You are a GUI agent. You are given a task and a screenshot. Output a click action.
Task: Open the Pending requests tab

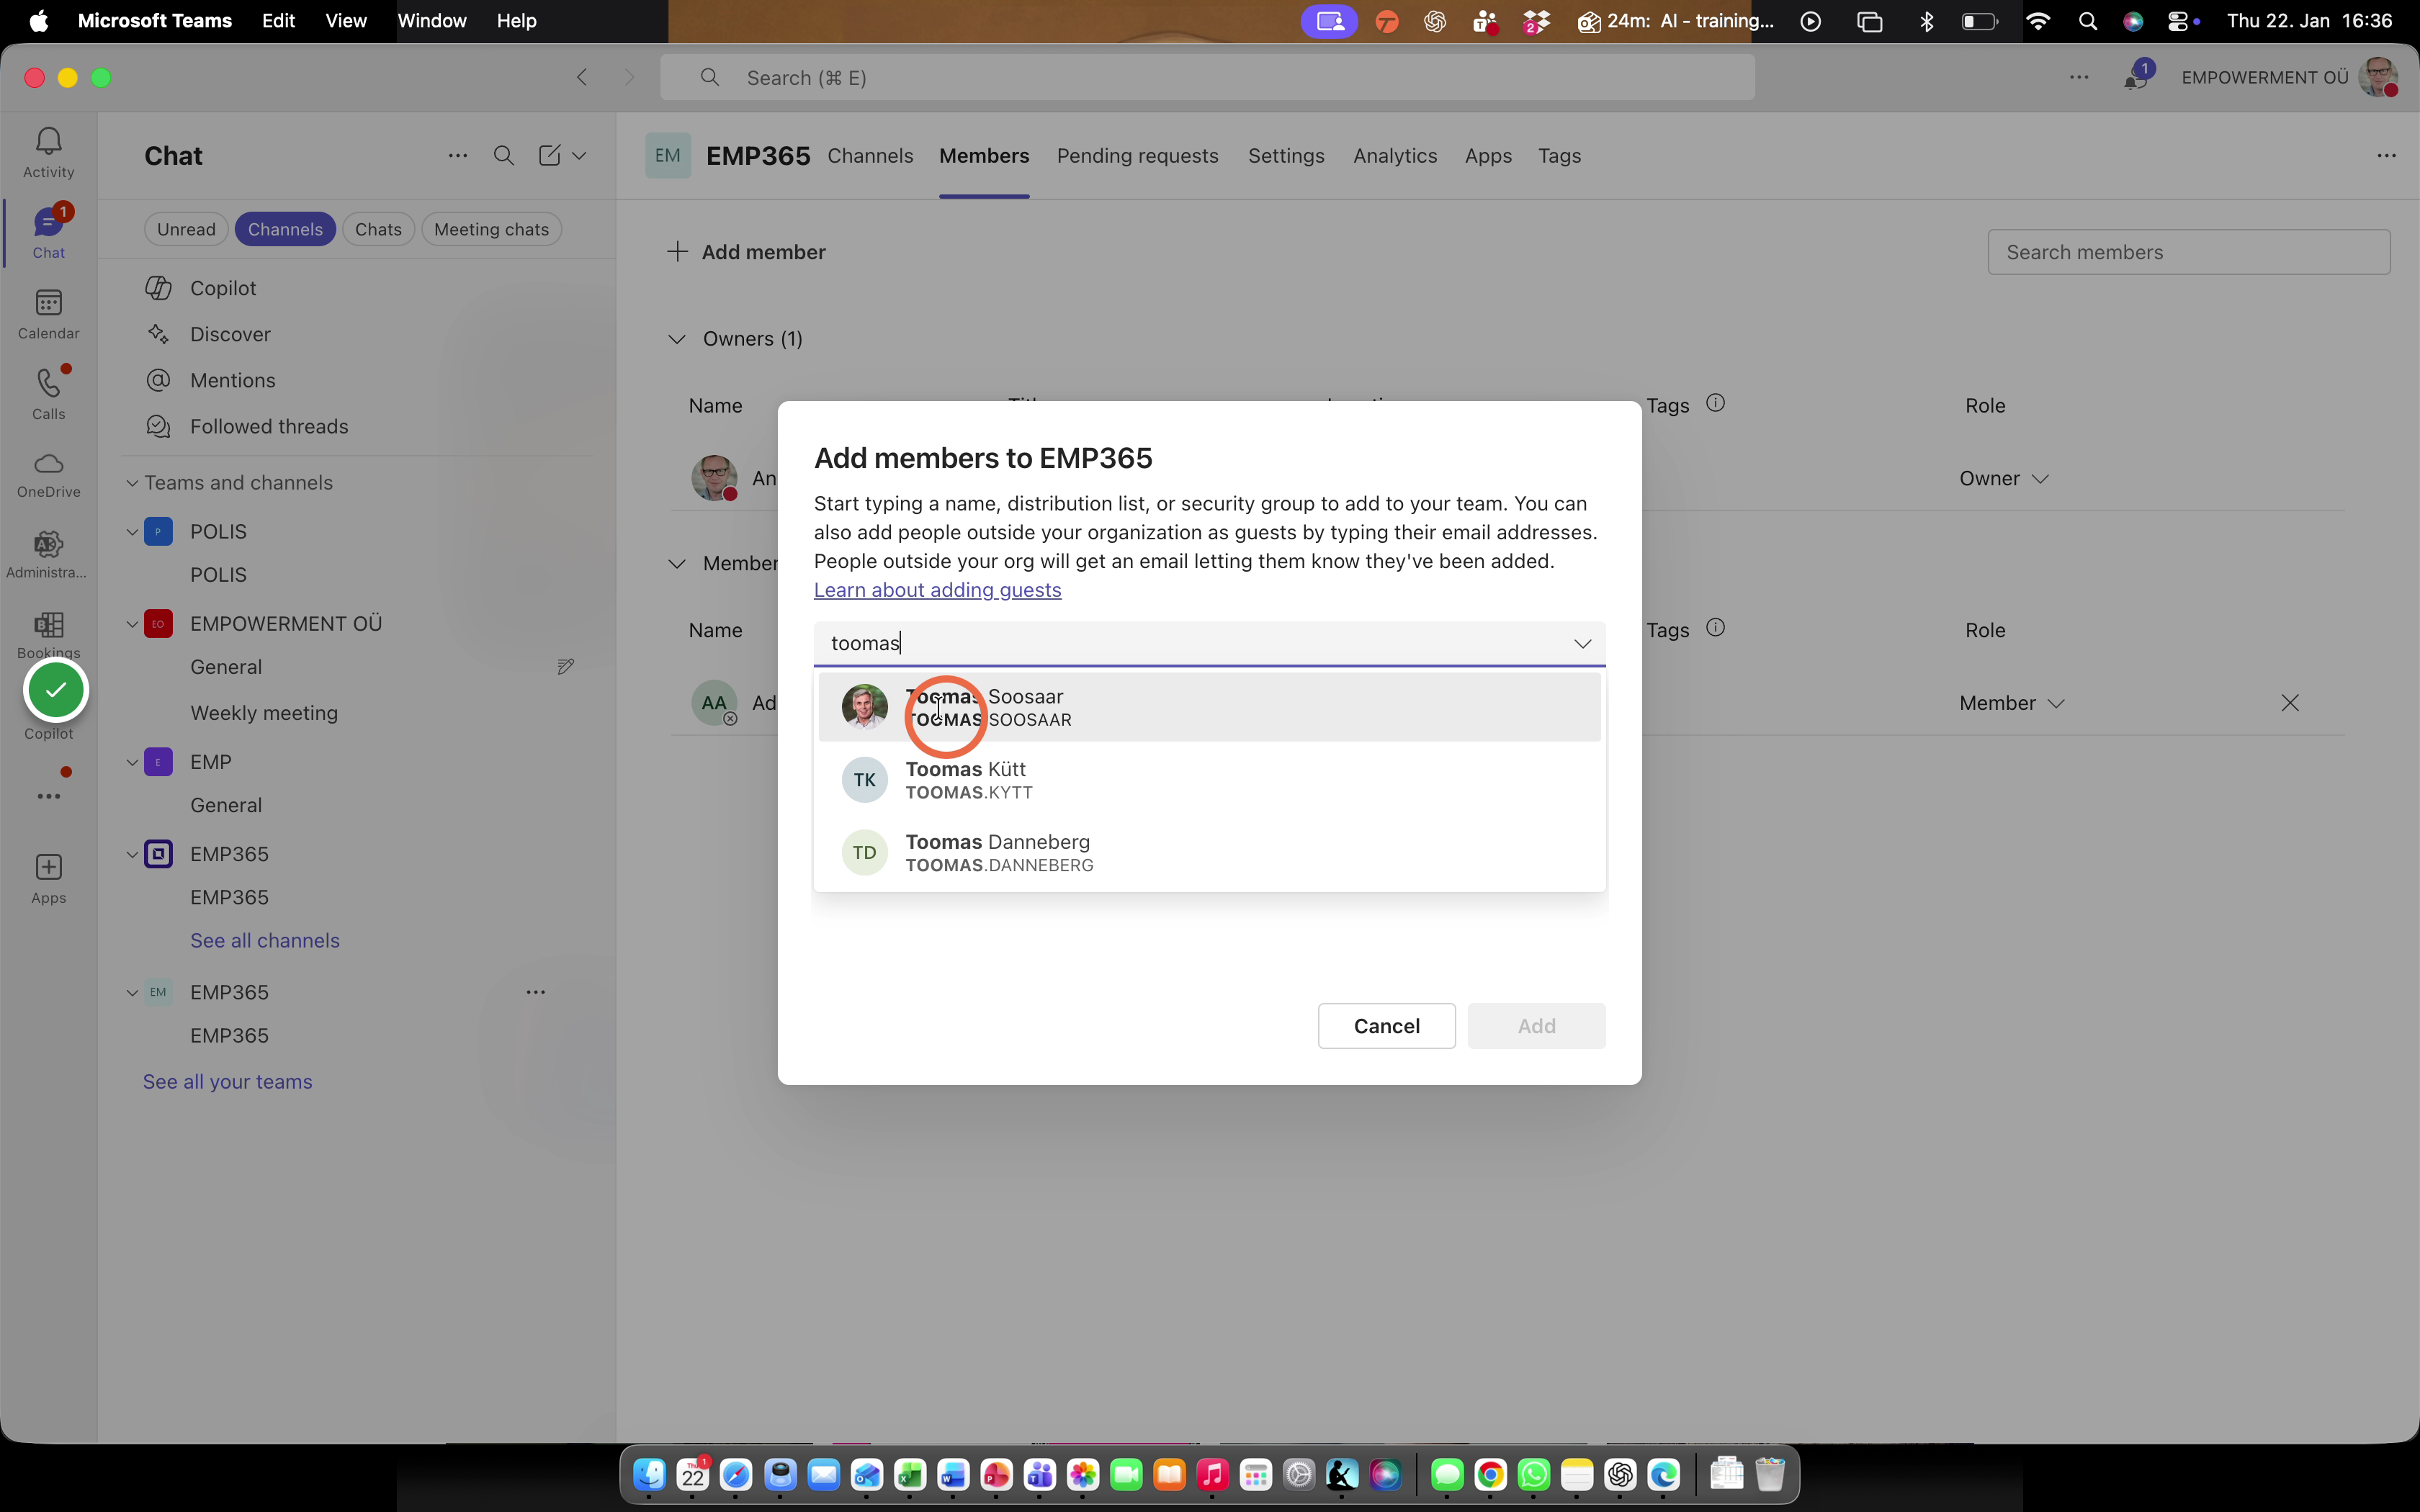(1137, 156)
